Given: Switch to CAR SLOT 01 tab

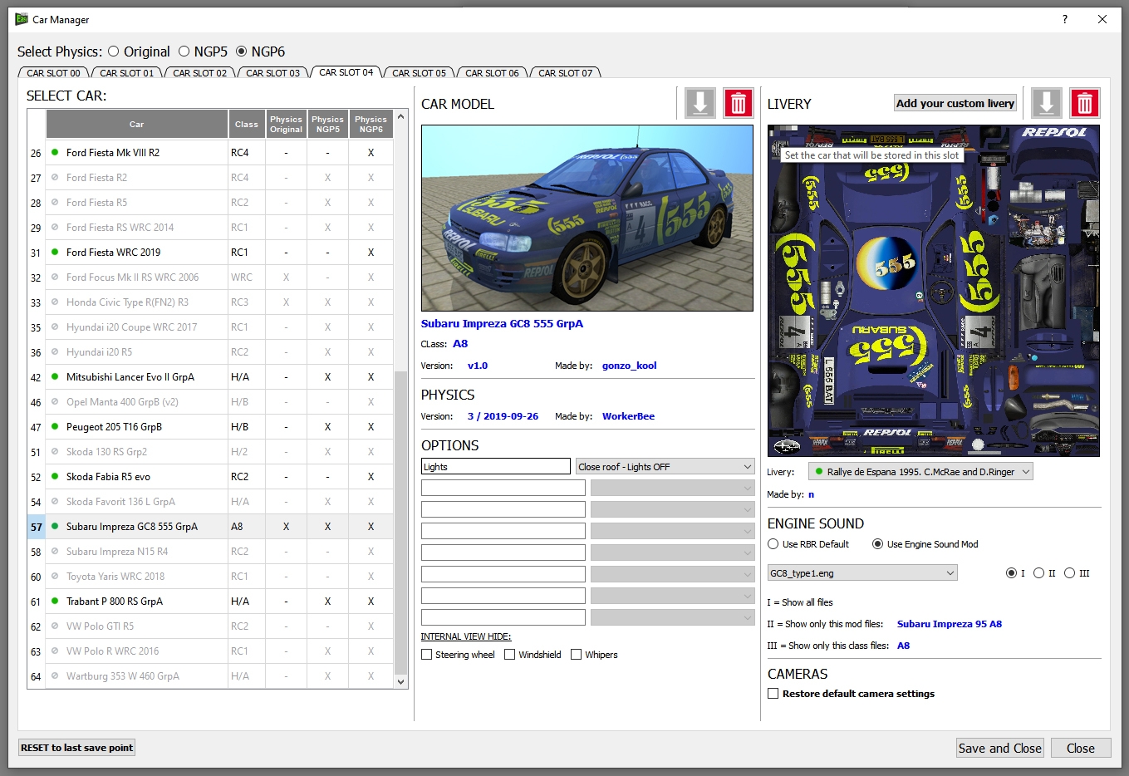Looking at the screenshot, I should pos(126,73).
